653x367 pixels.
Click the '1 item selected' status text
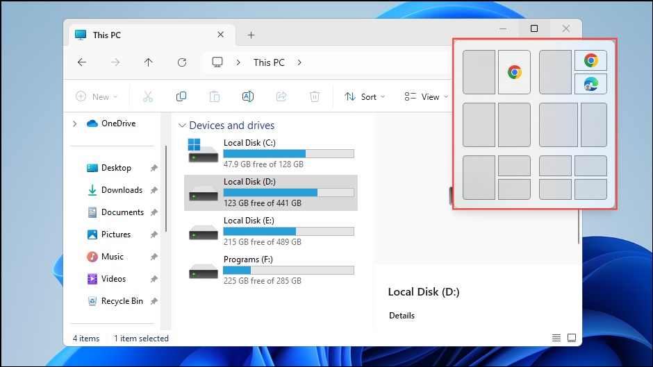[141, 339]
